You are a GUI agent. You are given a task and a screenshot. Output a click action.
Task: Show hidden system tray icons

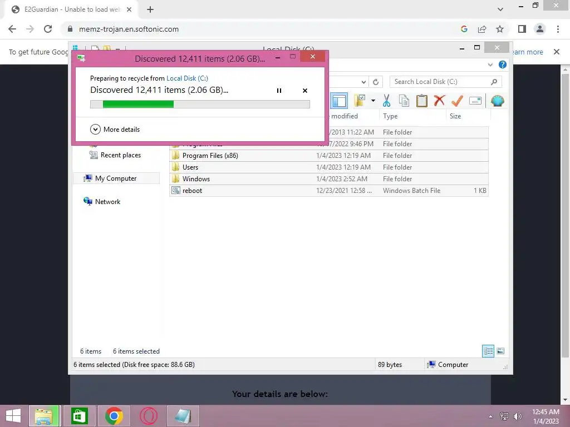491,416
